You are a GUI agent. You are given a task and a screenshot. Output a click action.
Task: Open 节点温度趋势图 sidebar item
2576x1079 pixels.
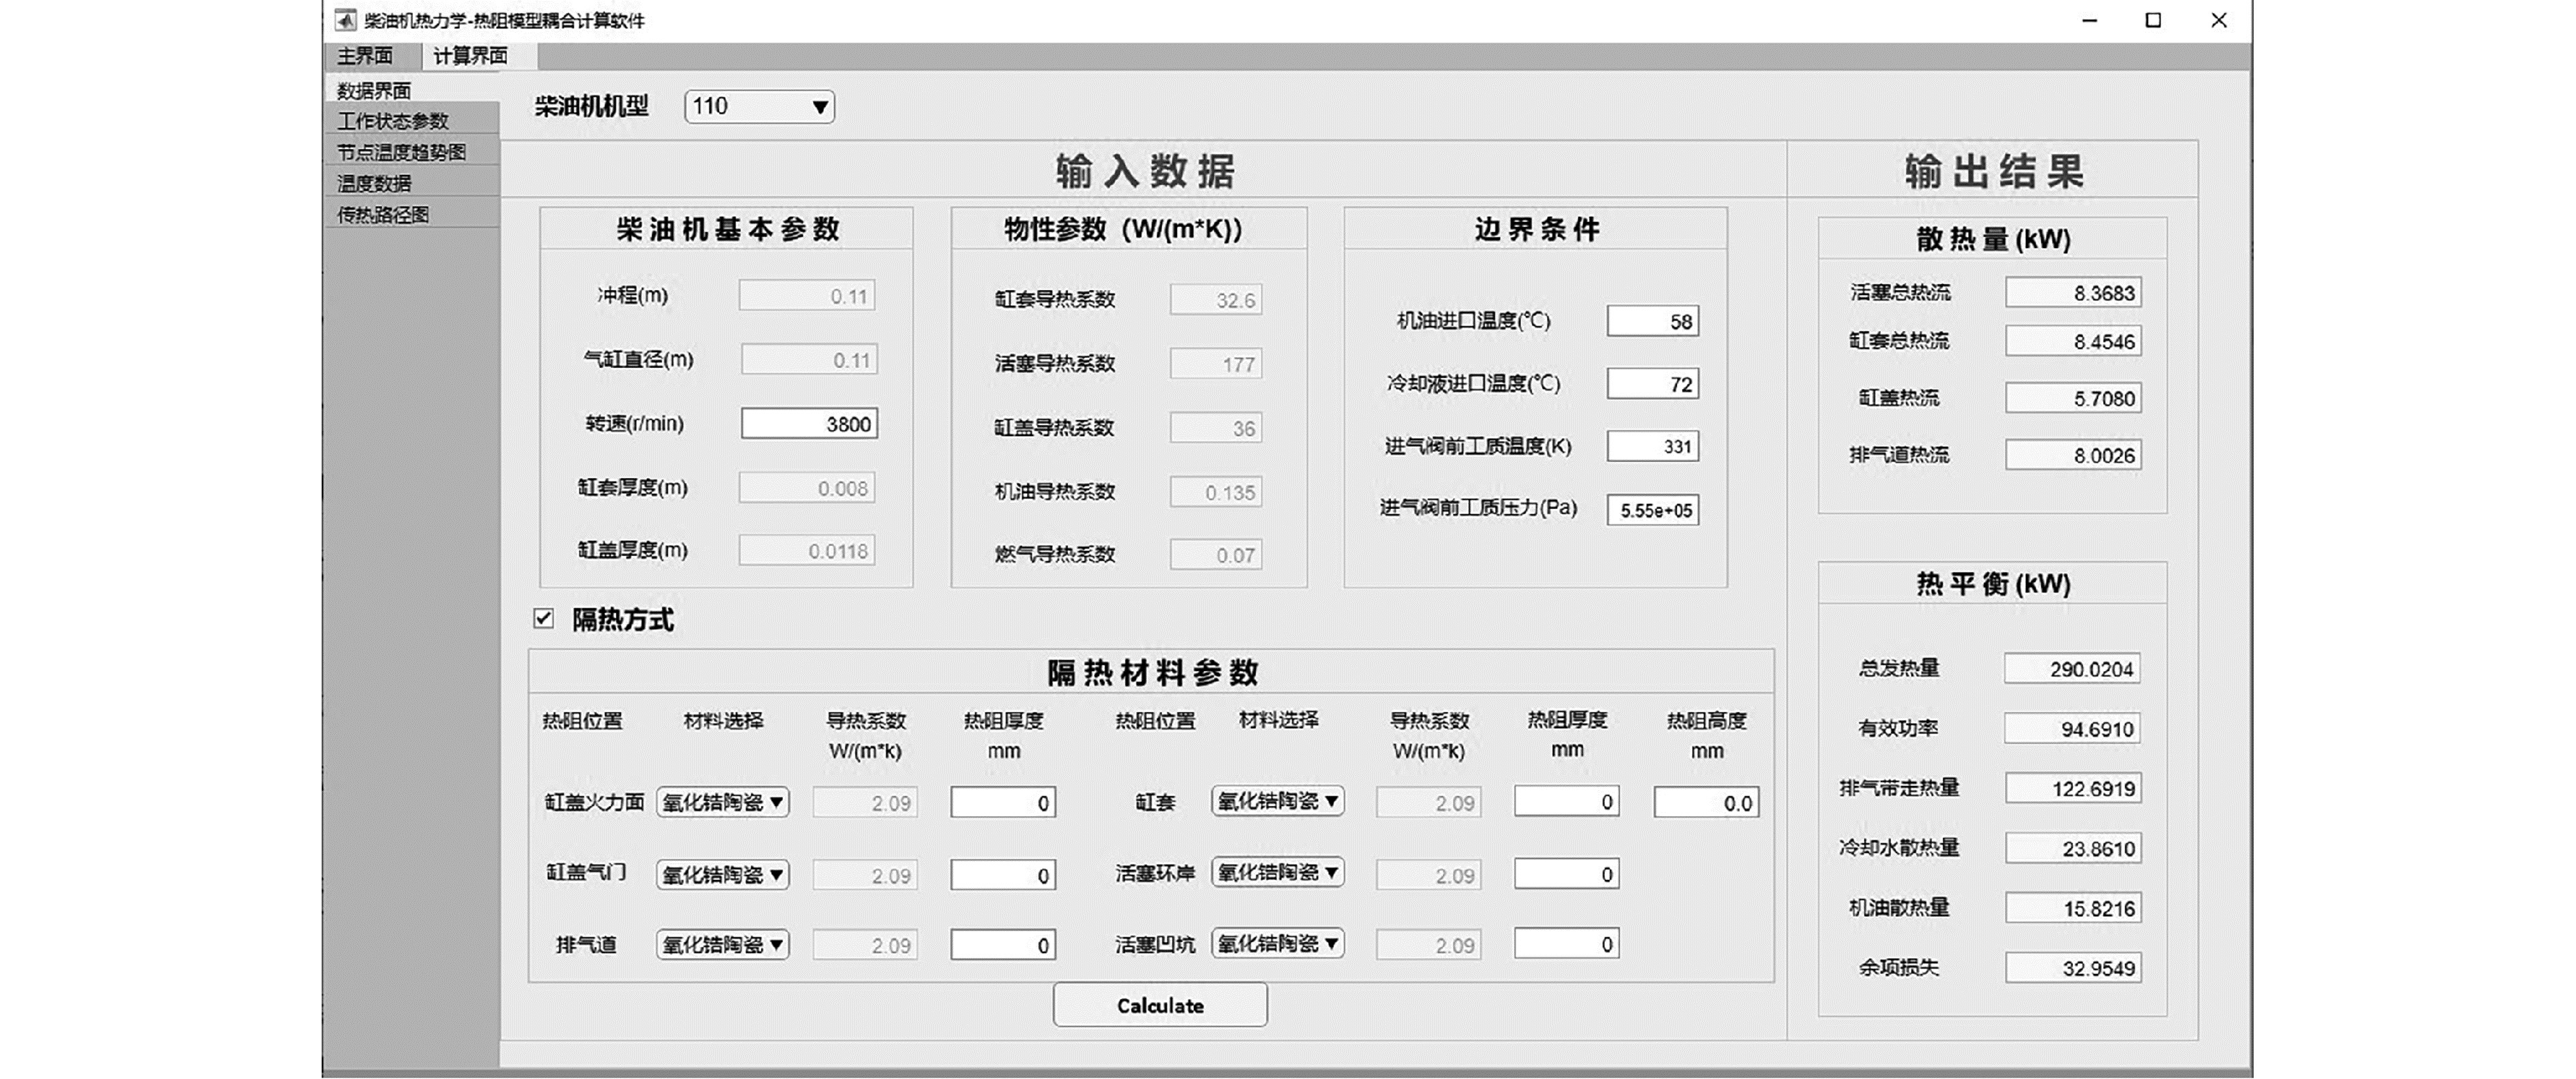coord(402,152)
